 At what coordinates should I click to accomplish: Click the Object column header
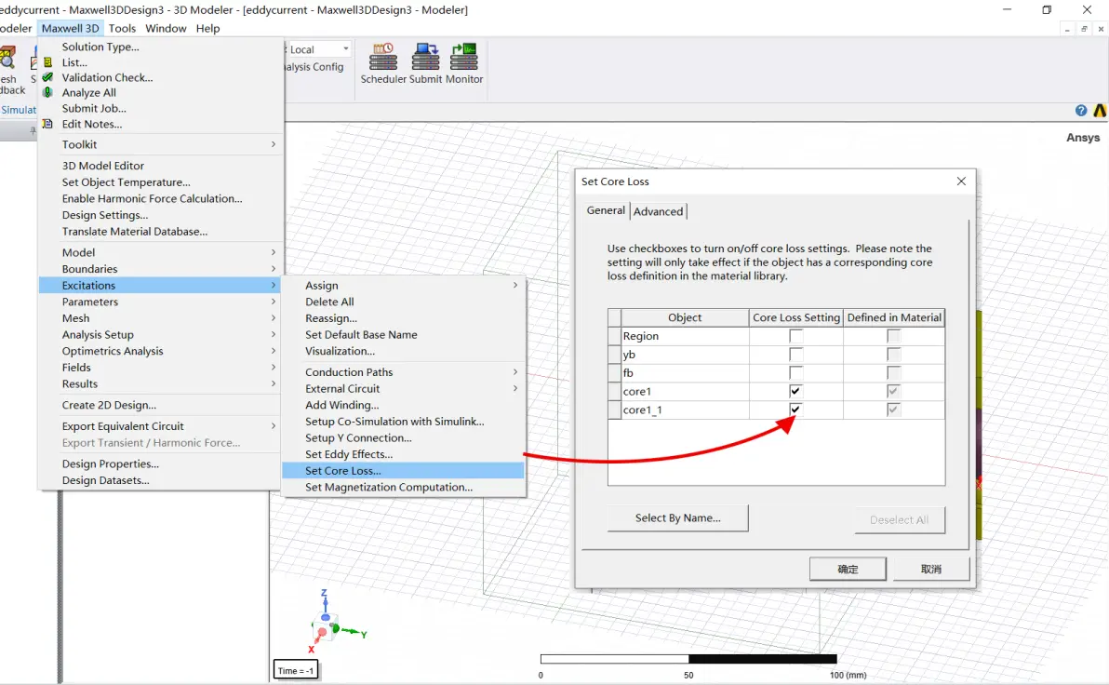pos(685,317)
